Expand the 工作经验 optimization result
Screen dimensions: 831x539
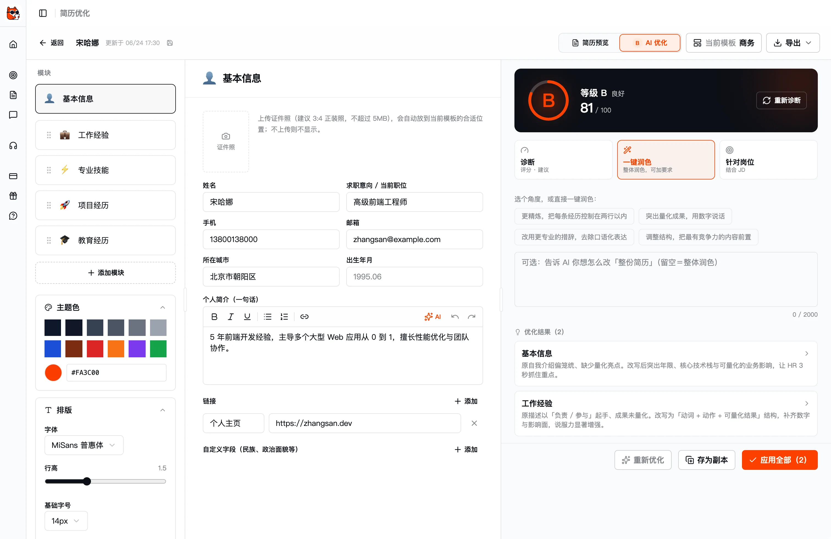click(666, 413)
